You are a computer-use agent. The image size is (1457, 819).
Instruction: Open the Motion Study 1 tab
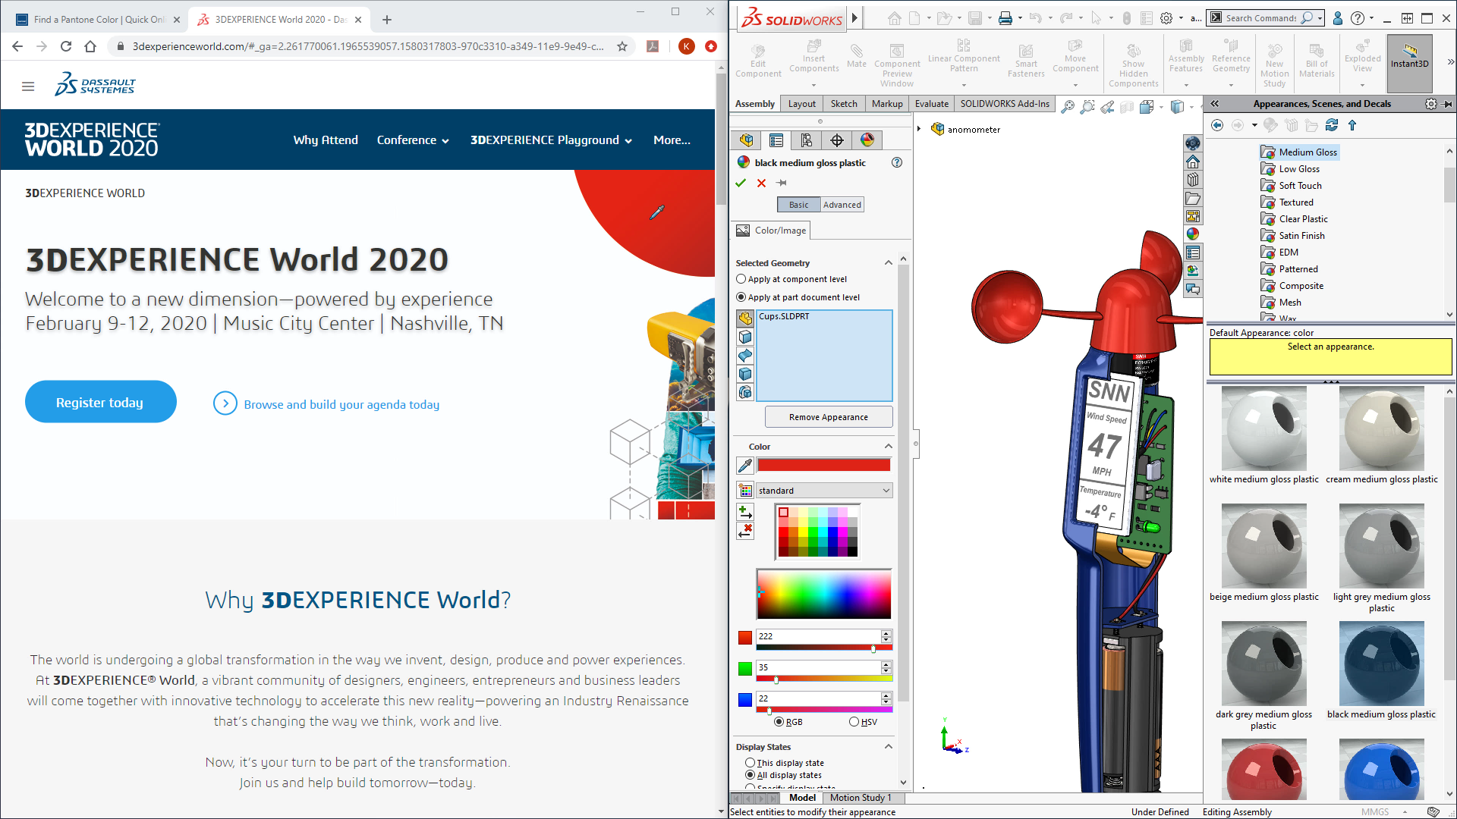[861, 797]
